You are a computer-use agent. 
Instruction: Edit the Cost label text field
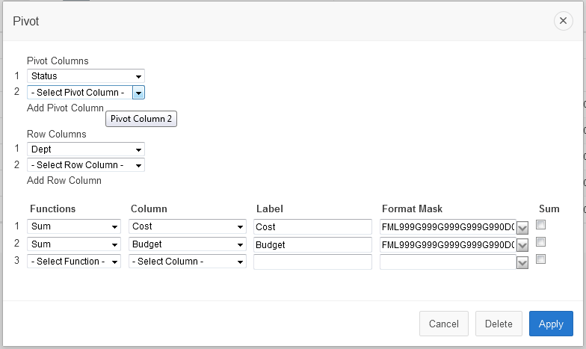pyautogui.click(x=312, y=226)
